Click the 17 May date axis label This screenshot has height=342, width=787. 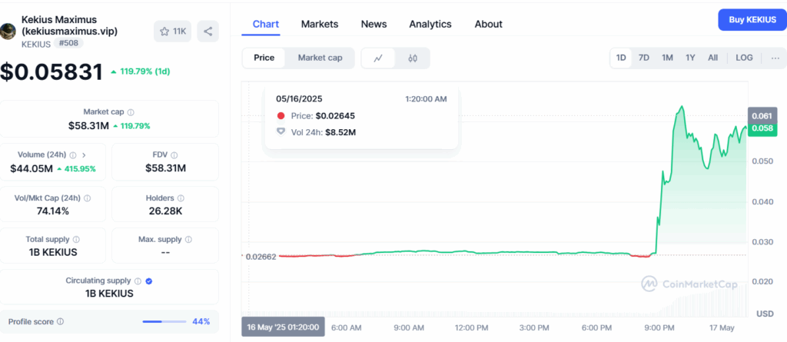720,327
